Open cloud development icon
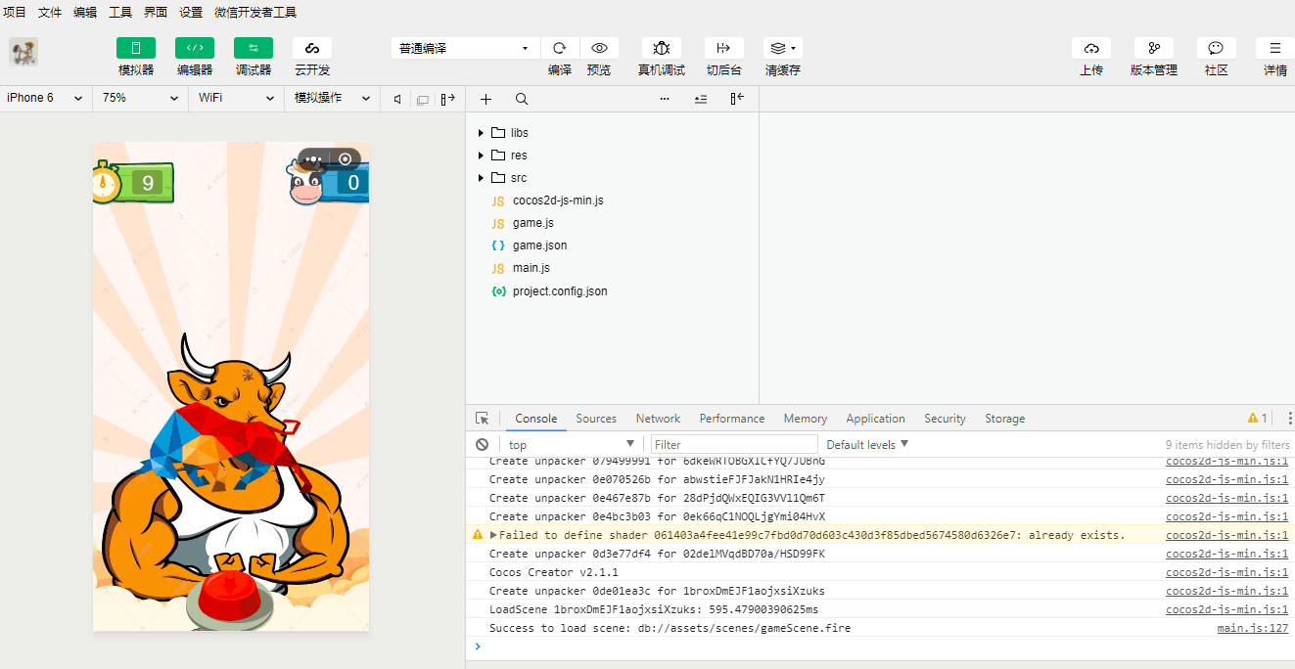 [312, 48]
